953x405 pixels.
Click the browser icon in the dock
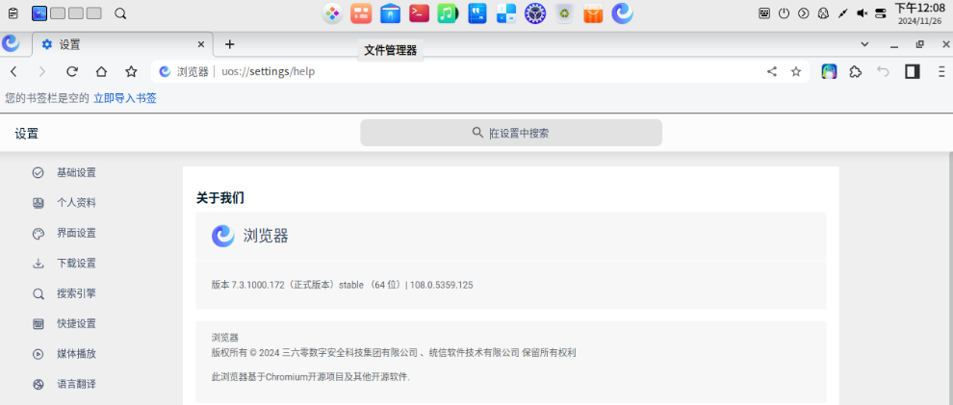[623, 13]
